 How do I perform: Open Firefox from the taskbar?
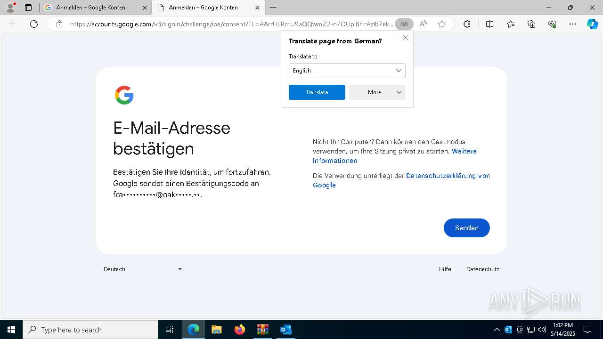tap(239, 330)
